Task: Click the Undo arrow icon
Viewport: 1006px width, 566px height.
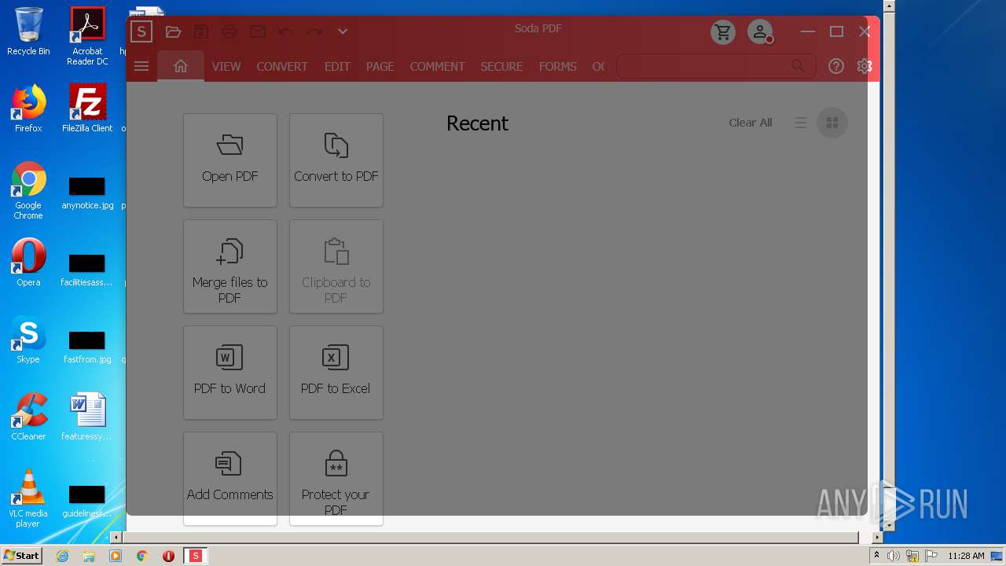Action: coord(286,31)
